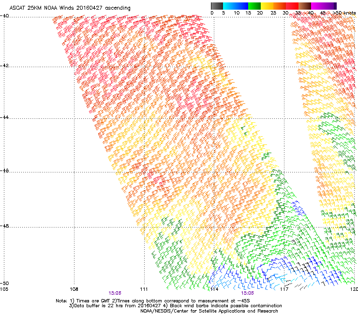
Task: Click the legend label '0'
Action: coord(212,13)
